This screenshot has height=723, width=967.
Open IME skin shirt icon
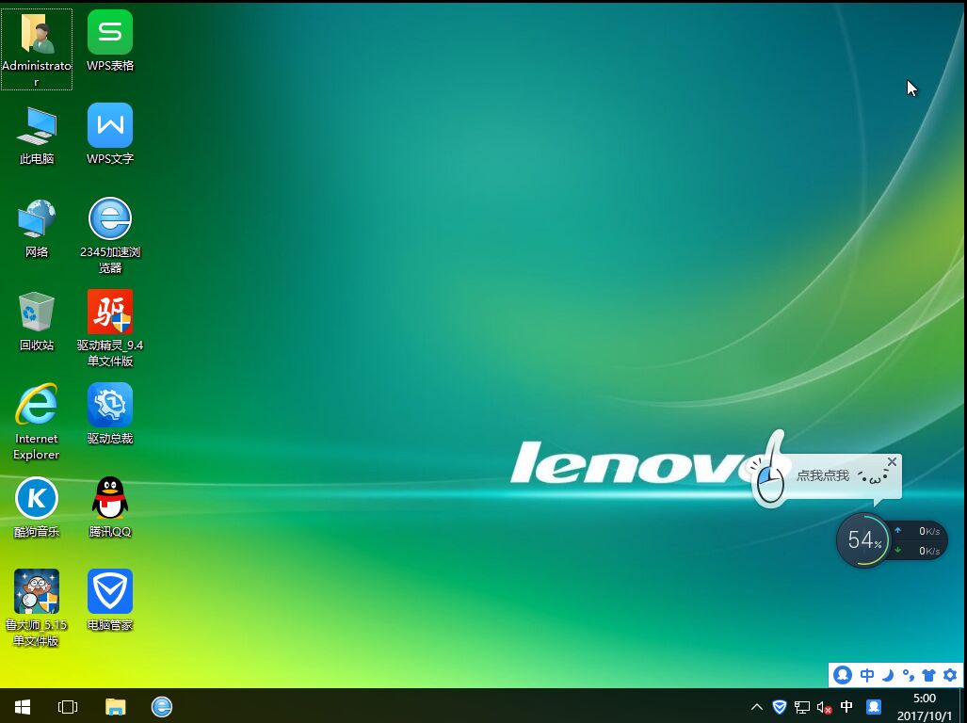click(x=928, y=675)
